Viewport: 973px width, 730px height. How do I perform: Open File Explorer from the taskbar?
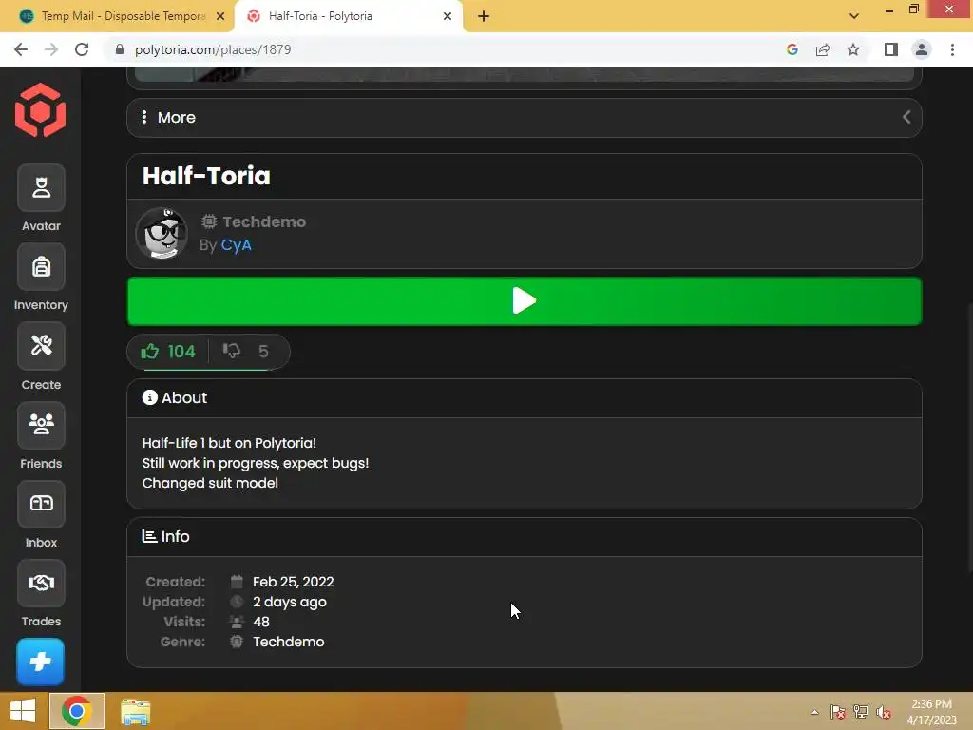(135, 712)
